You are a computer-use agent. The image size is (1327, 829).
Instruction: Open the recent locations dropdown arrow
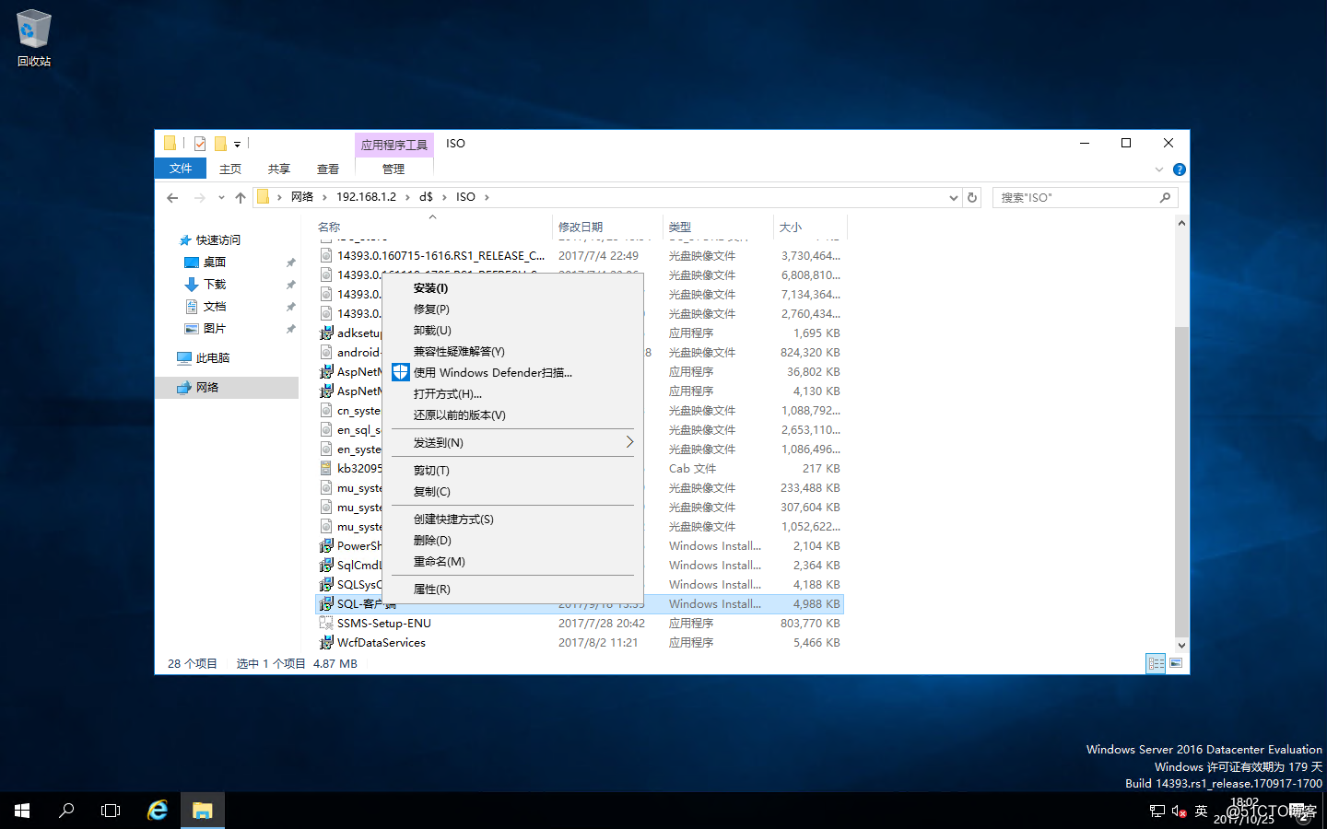pyautogui.click(x=221, y=197)
